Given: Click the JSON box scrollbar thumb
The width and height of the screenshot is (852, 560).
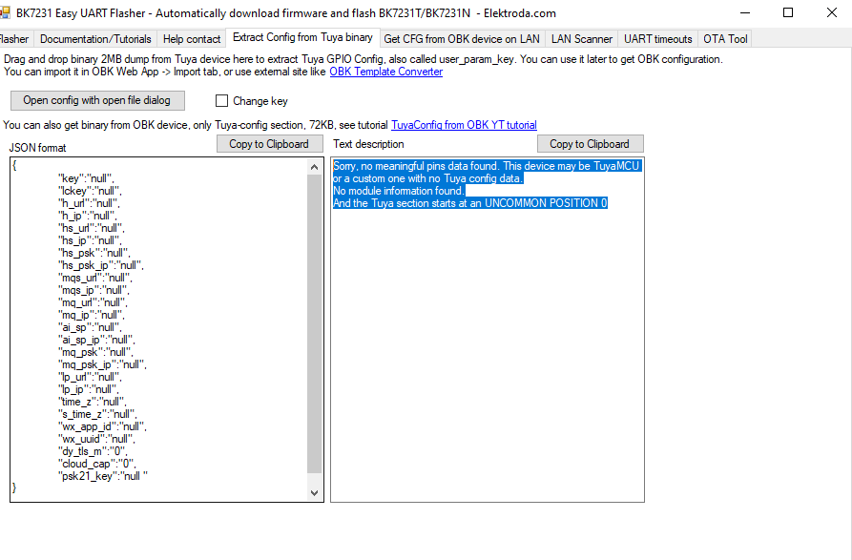Looking at the screenshot, I should 314,323.
